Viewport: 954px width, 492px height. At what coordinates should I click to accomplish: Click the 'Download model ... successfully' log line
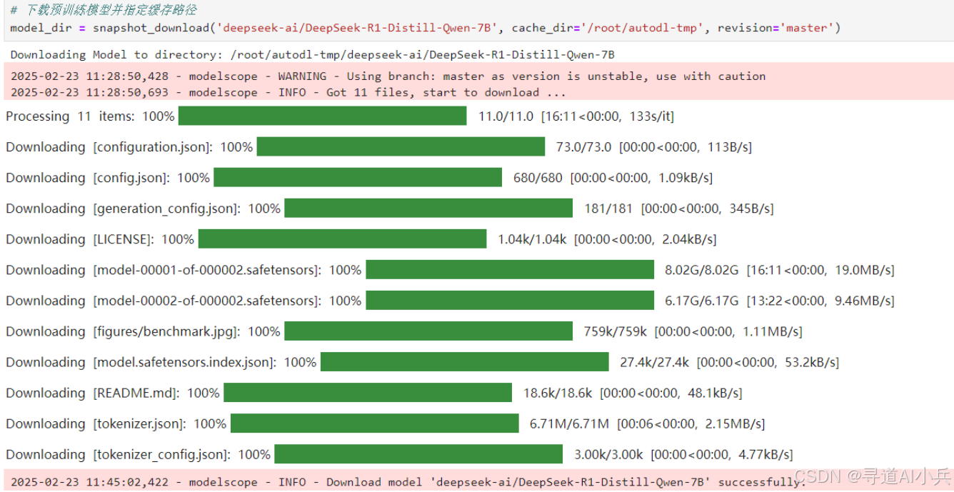click(408, 482)
